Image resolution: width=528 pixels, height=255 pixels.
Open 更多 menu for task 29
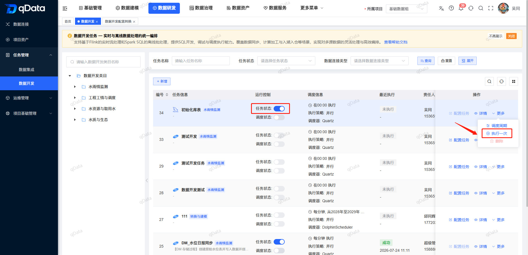pos(498,167)
